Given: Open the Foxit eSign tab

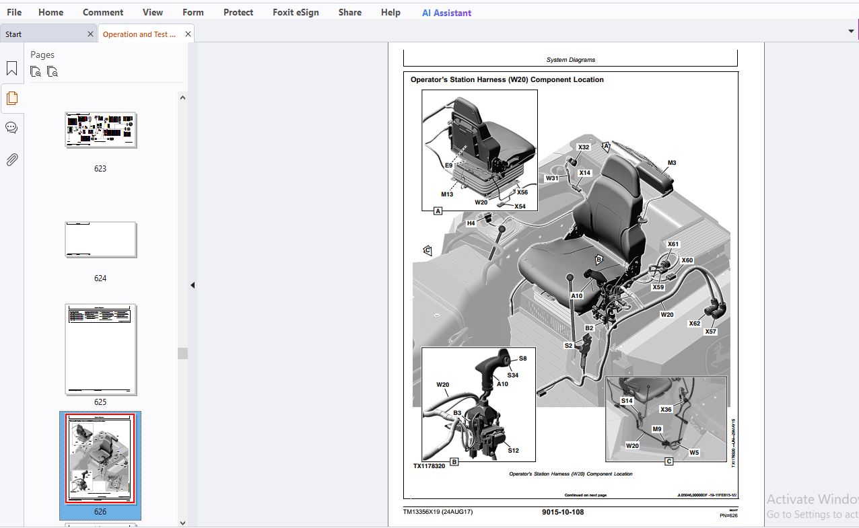Looking at the screenshot, I should coord(296,12).
